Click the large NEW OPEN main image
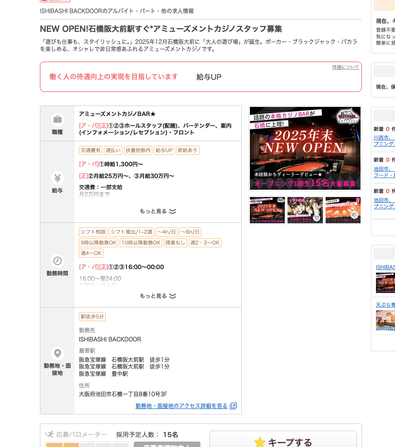The width and height of the screenshot is (395, 447). click(305, 148)
